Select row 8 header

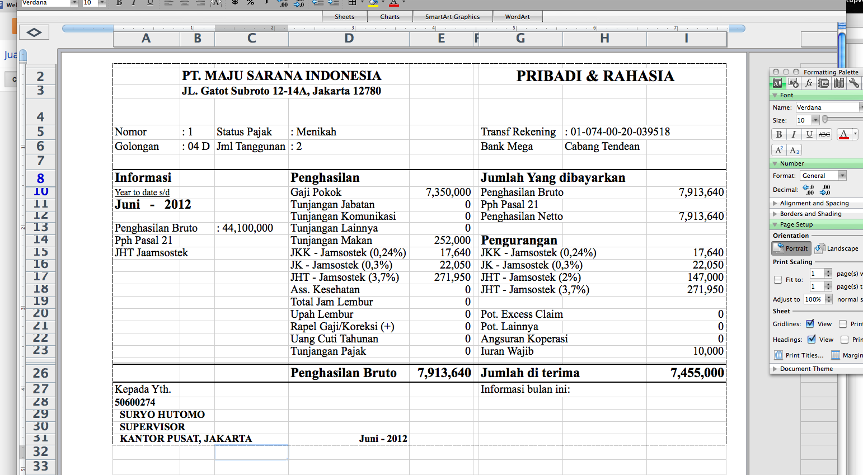coord(40,178)
